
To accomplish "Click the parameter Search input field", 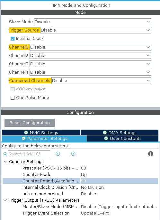I will tap(29, 154).
